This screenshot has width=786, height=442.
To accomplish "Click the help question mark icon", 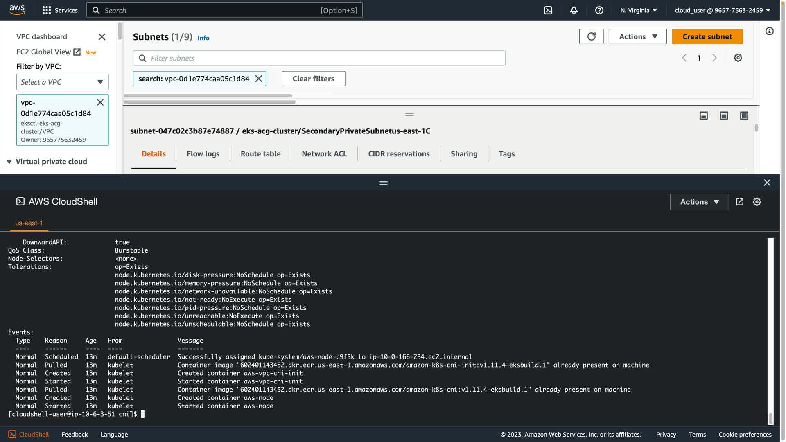I will pyautogui.click(x=599, y=10).
